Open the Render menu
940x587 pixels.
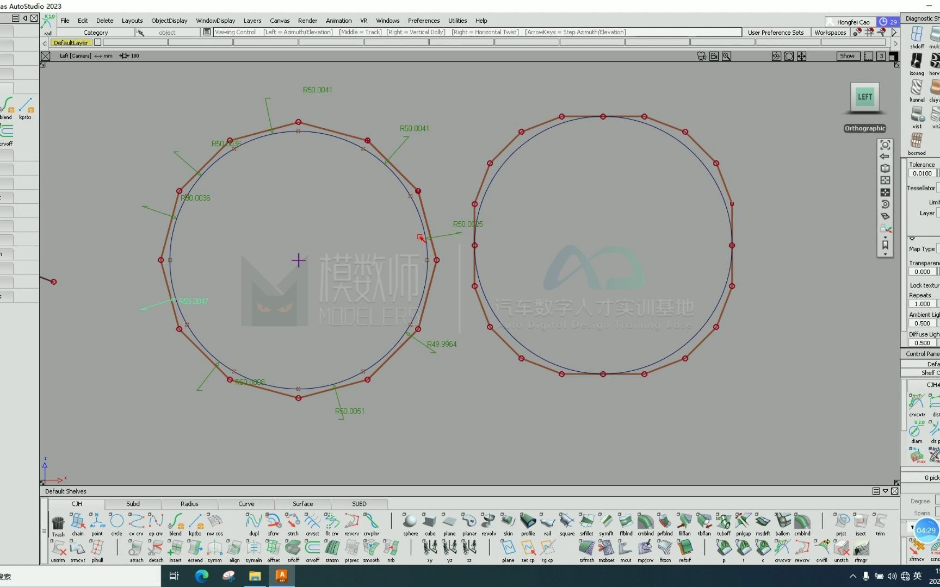point(308,21)
